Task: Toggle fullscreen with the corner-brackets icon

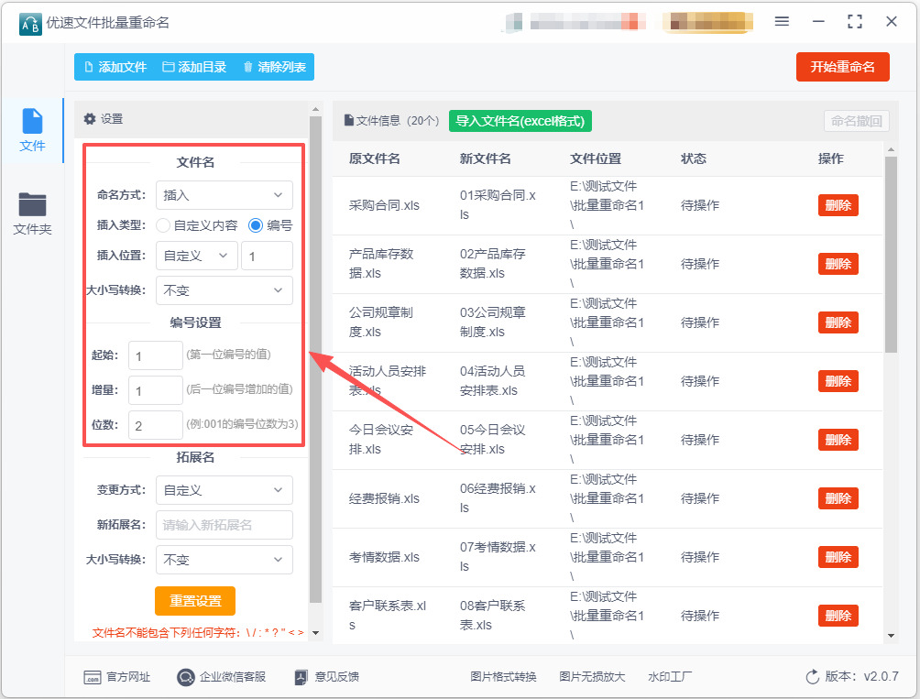Action: click(x=855, y=22)
